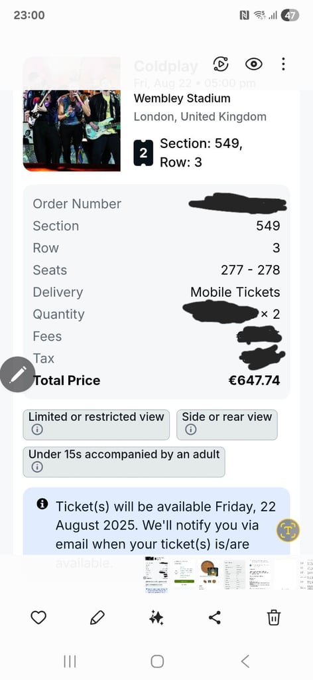Open the share icon in bottom bar

point(215,617)
